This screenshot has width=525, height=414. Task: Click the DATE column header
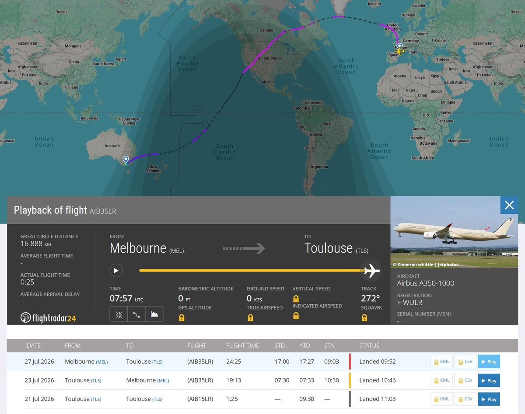34,345
